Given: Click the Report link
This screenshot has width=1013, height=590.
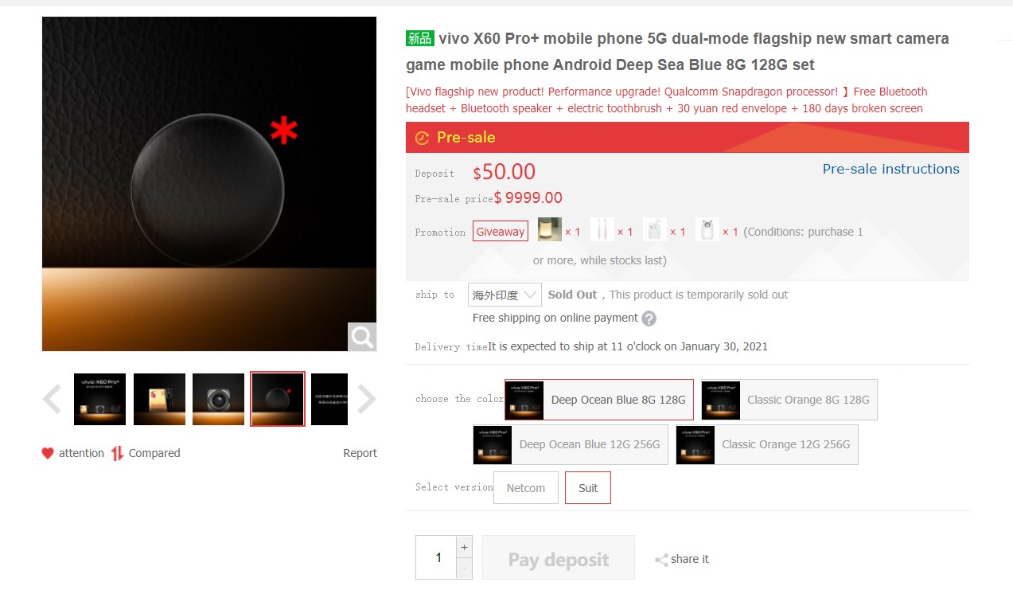Looking at the screenshot, I should 360,453.
